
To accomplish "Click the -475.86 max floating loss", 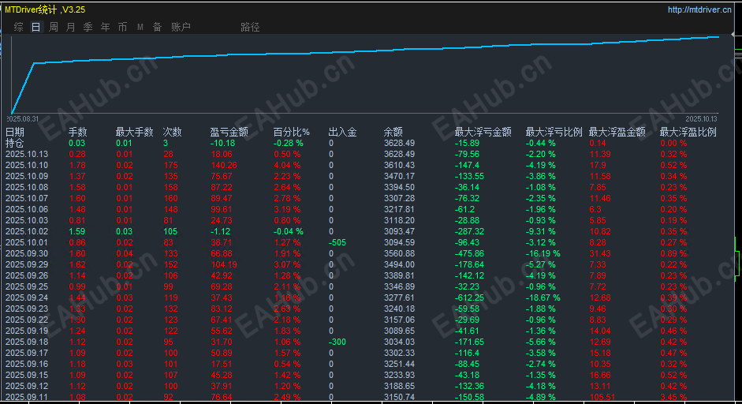I will (469, 253).
